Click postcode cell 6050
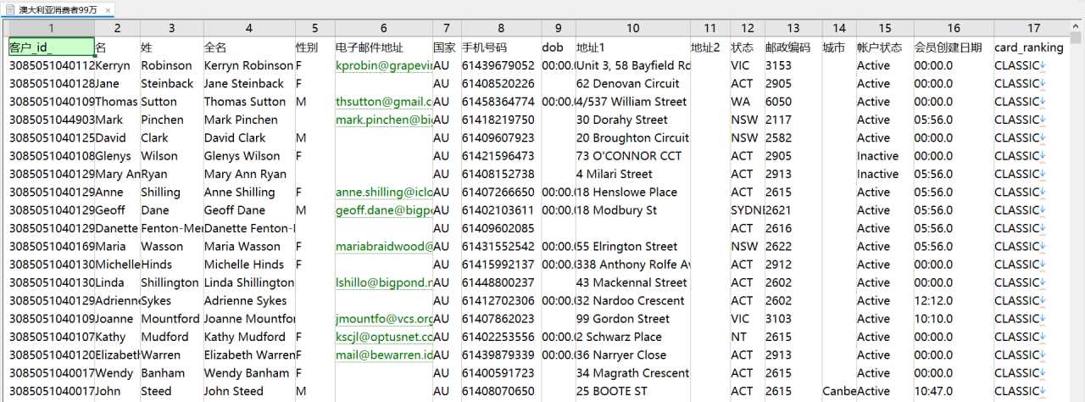This screenshot has height=402, width=1085. 793,102
